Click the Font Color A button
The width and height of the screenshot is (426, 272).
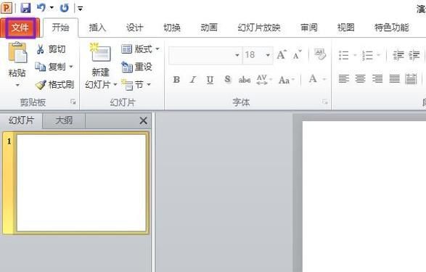(x=313, y=79)
